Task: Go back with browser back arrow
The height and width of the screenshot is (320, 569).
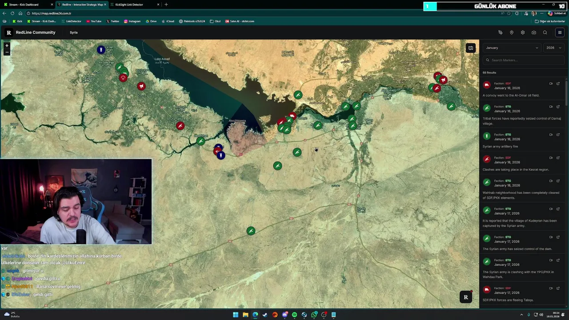Action: [x=4, y=13]
